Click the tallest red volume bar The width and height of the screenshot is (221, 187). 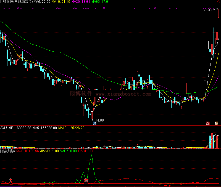tap(209, 140)
